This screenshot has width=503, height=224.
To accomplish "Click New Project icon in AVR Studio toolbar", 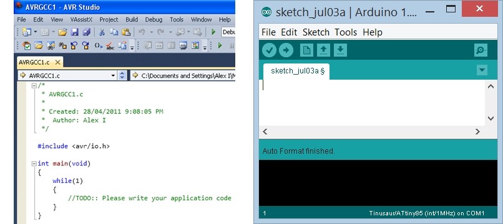I will pos(27,32).
